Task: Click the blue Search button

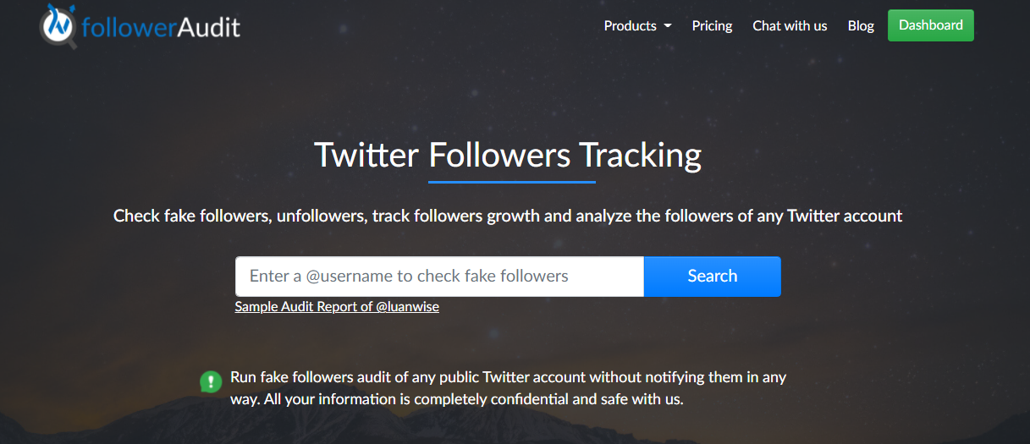Action: (713, 277)
